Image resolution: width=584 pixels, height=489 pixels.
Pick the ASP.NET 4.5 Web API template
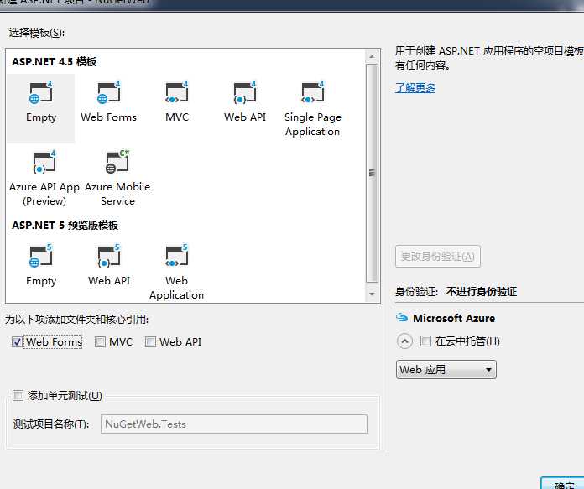point(245,101)
